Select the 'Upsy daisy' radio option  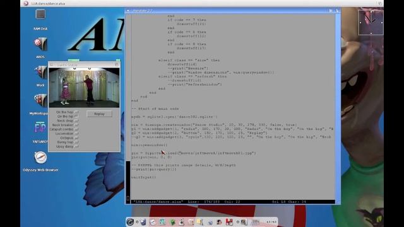76,146
